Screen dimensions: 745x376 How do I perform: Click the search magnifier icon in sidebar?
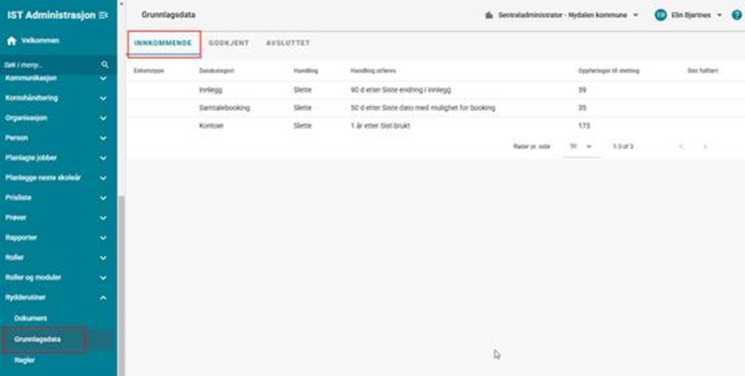click(x=105, y=65)
